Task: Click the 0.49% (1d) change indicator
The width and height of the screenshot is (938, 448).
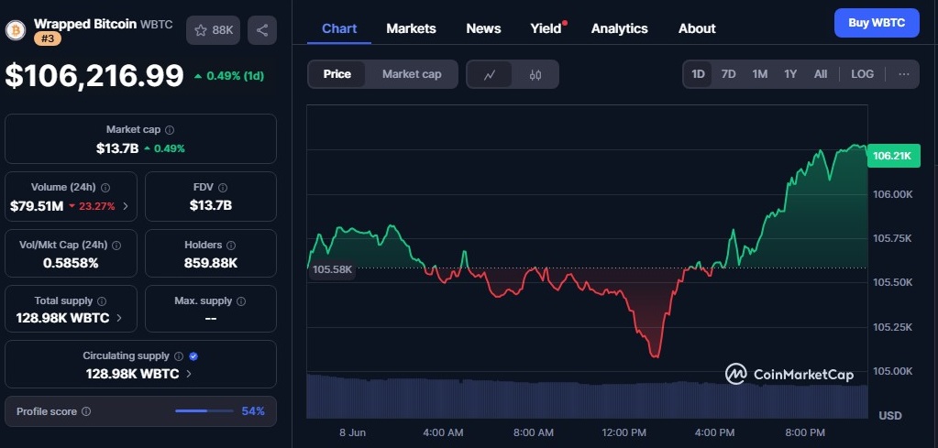Action: click(229, 76)
